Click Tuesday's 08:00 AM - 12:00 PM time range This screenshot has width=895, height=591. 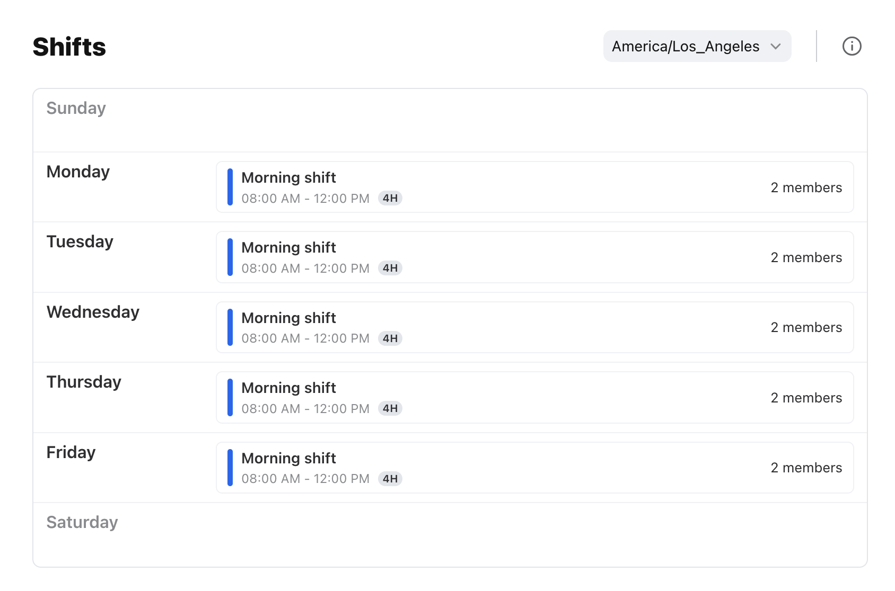(305, 268)
